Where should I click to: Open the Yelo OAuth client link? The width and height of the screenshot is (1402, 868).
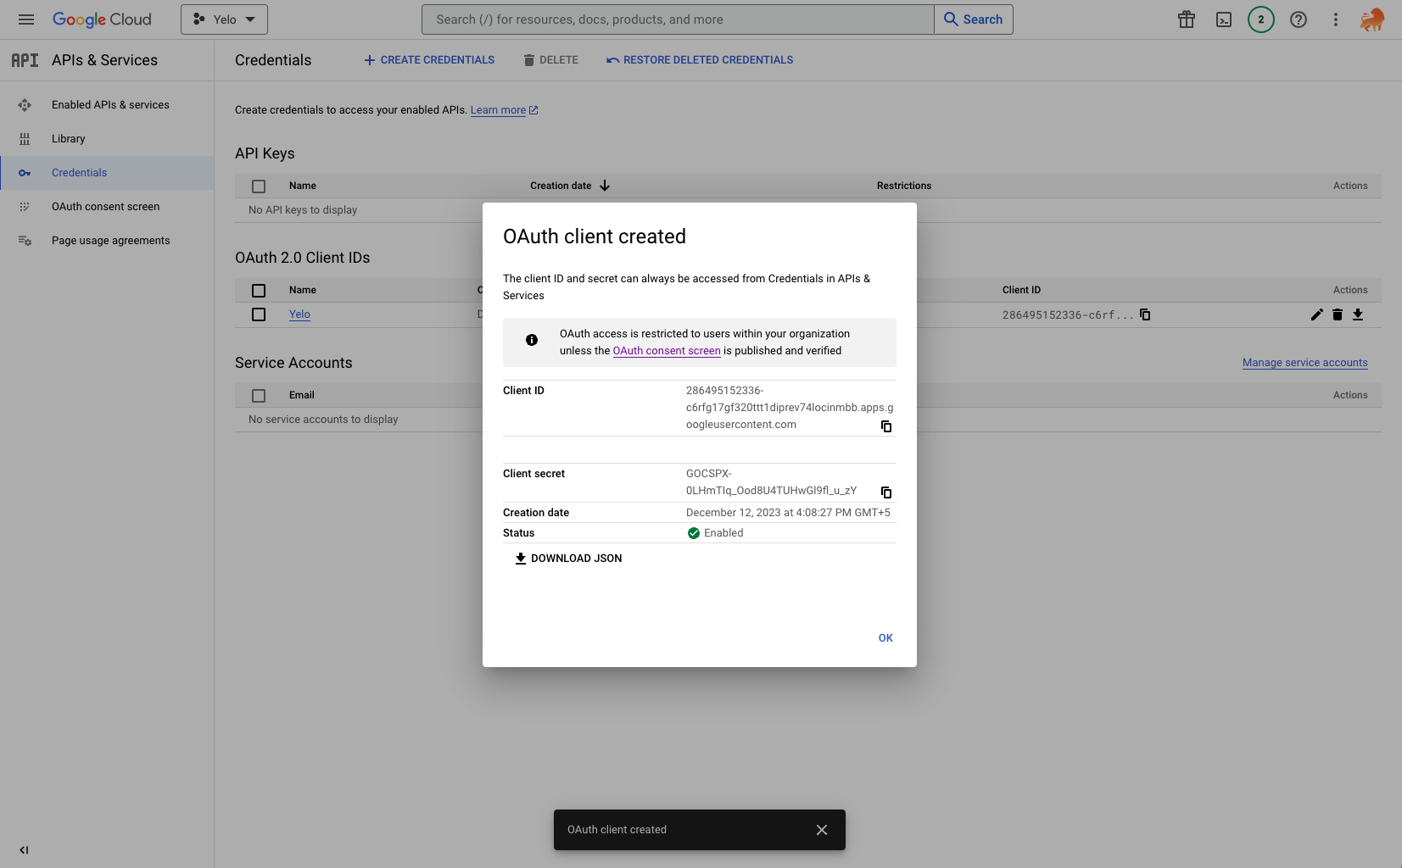tap(299, 314)
